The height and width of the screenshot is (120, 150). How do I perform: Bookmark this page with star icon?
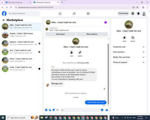click(x=137, y=7)
